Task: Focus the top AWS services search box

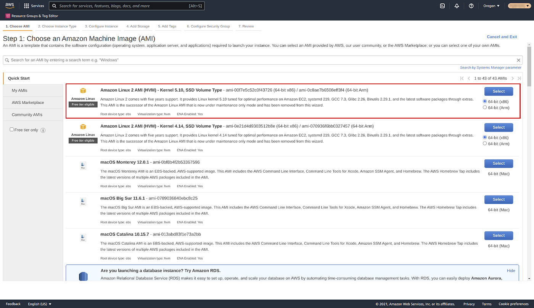Action: (x=127, y=6)
